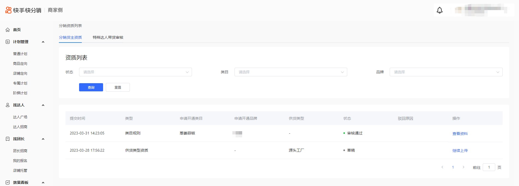Click the 分销资质列表 breadcrumb text

70,26
